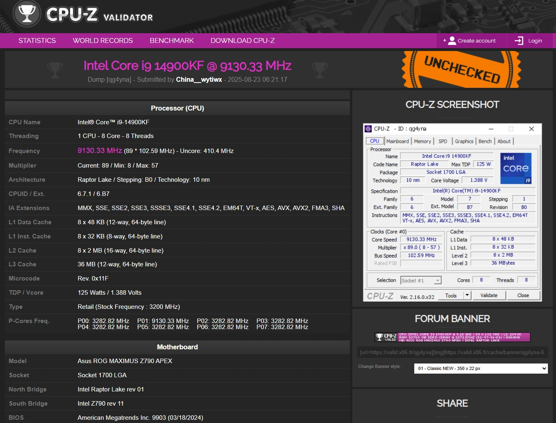Select the Bench tab in the CPU-Z screenshot
This screenshot has width=556, height=423.
coord(485,141)
